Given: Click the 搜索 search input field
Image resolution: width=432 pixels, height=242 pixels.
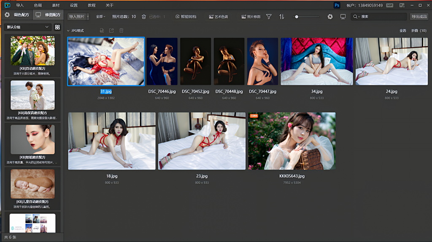Looking at the screenshot, I should (x=382, y=16).
